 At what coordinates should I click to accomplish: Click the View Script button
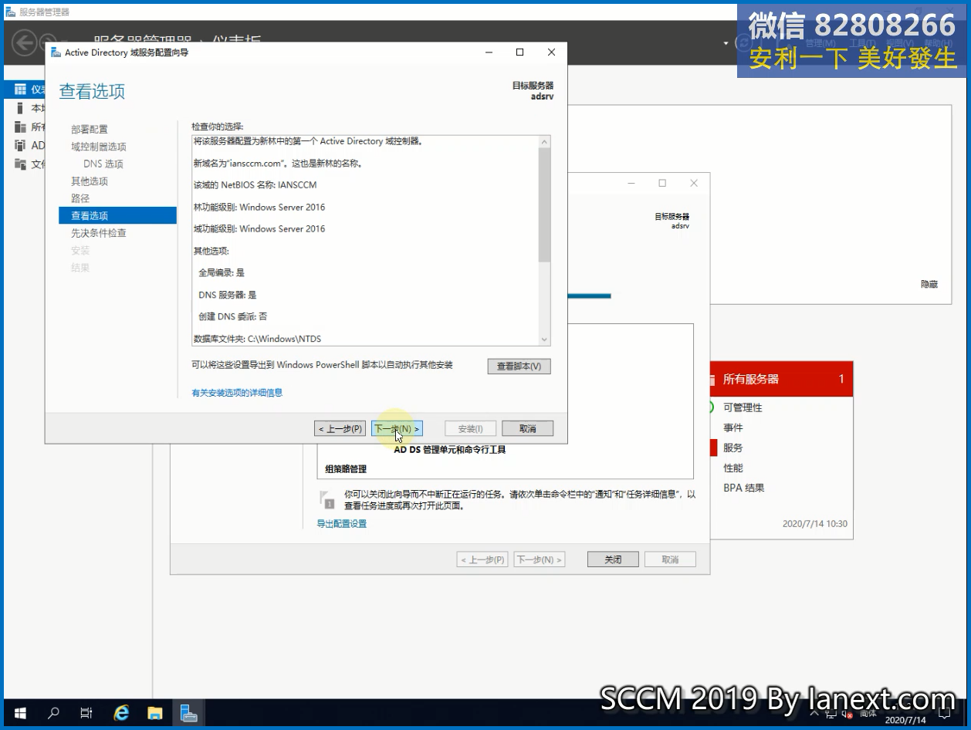(x=519, y=366)
